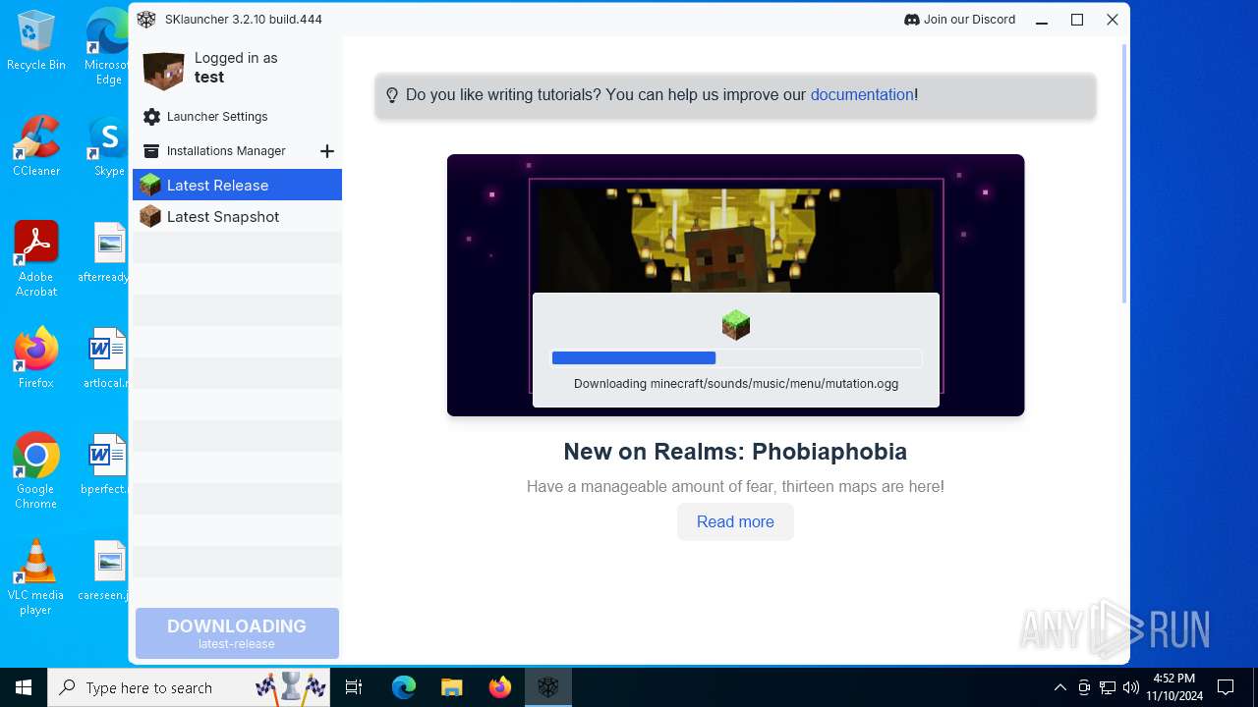Click SKlauncher taskbar icon
This screenshot has height=707, width=1258.
[547, 687]
